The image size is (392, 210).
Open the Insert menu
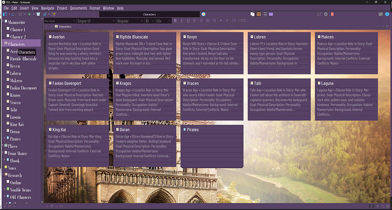click(24, 9)
